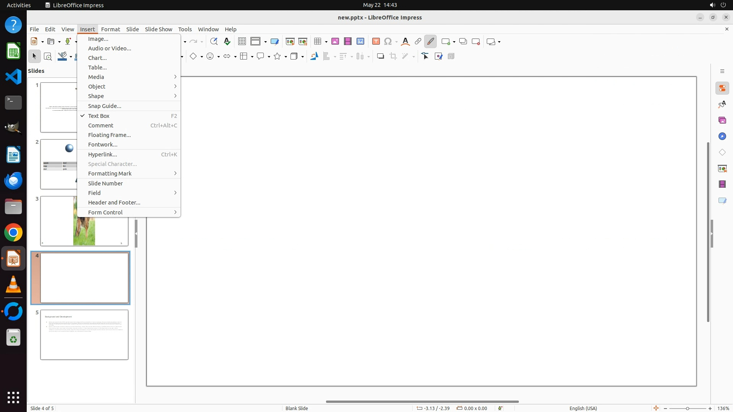The image size is (733, 412).
Task: Click the Insert Hyperlink chain icon
Action: (418, 41)
